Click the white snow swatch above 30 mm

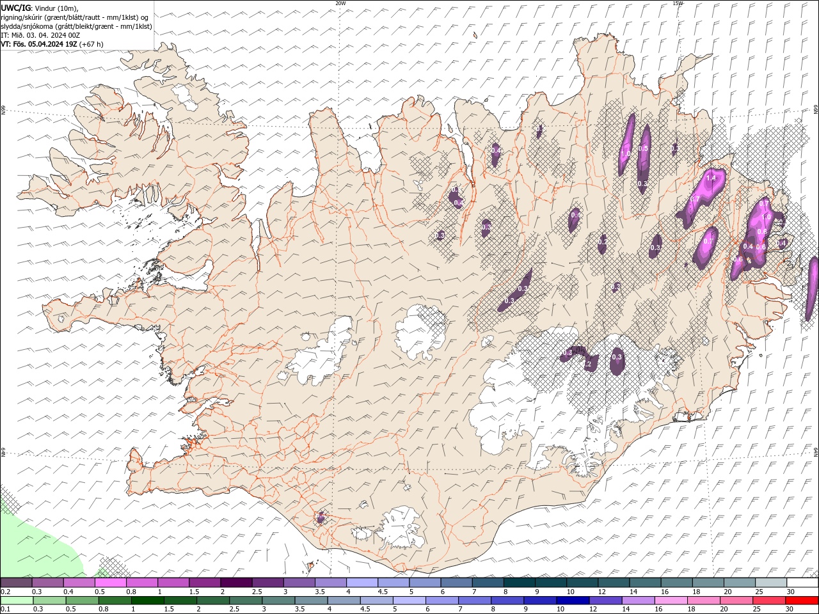click(x=802, y=583)
